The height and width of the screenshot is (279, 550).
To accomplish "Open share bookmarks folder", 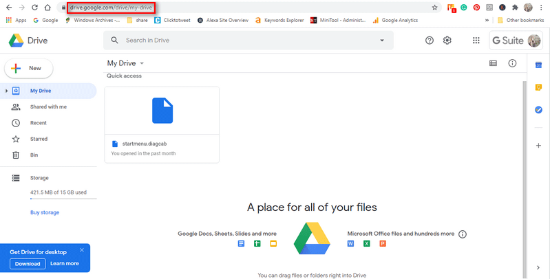I will coord(137,21).
